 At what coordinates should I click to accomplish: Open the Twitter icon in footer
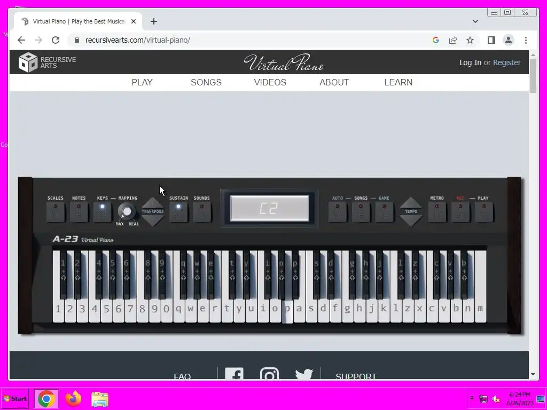pos(304,374)
